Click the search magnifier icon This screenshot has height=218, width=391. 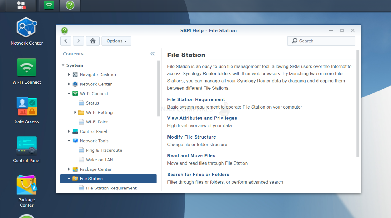295,41
